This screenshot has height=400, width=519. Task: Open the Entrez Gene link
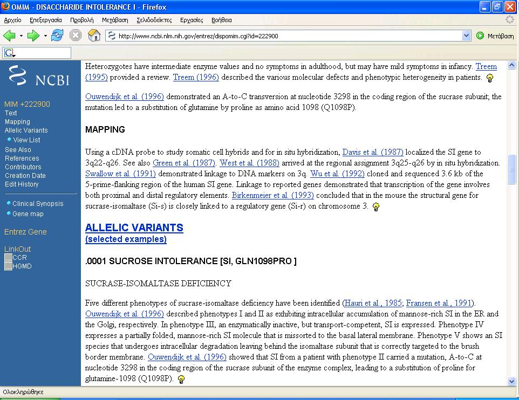point(25,232)
